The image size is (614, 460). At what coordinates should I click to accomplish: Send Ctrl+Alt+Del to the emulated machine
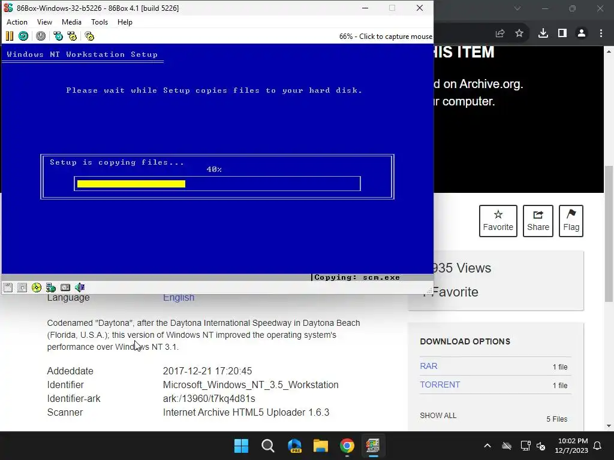(x=58, y=37)
